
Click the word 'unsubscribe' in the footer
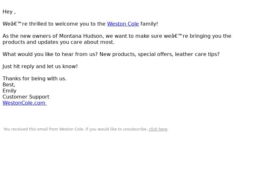point(135,129)
